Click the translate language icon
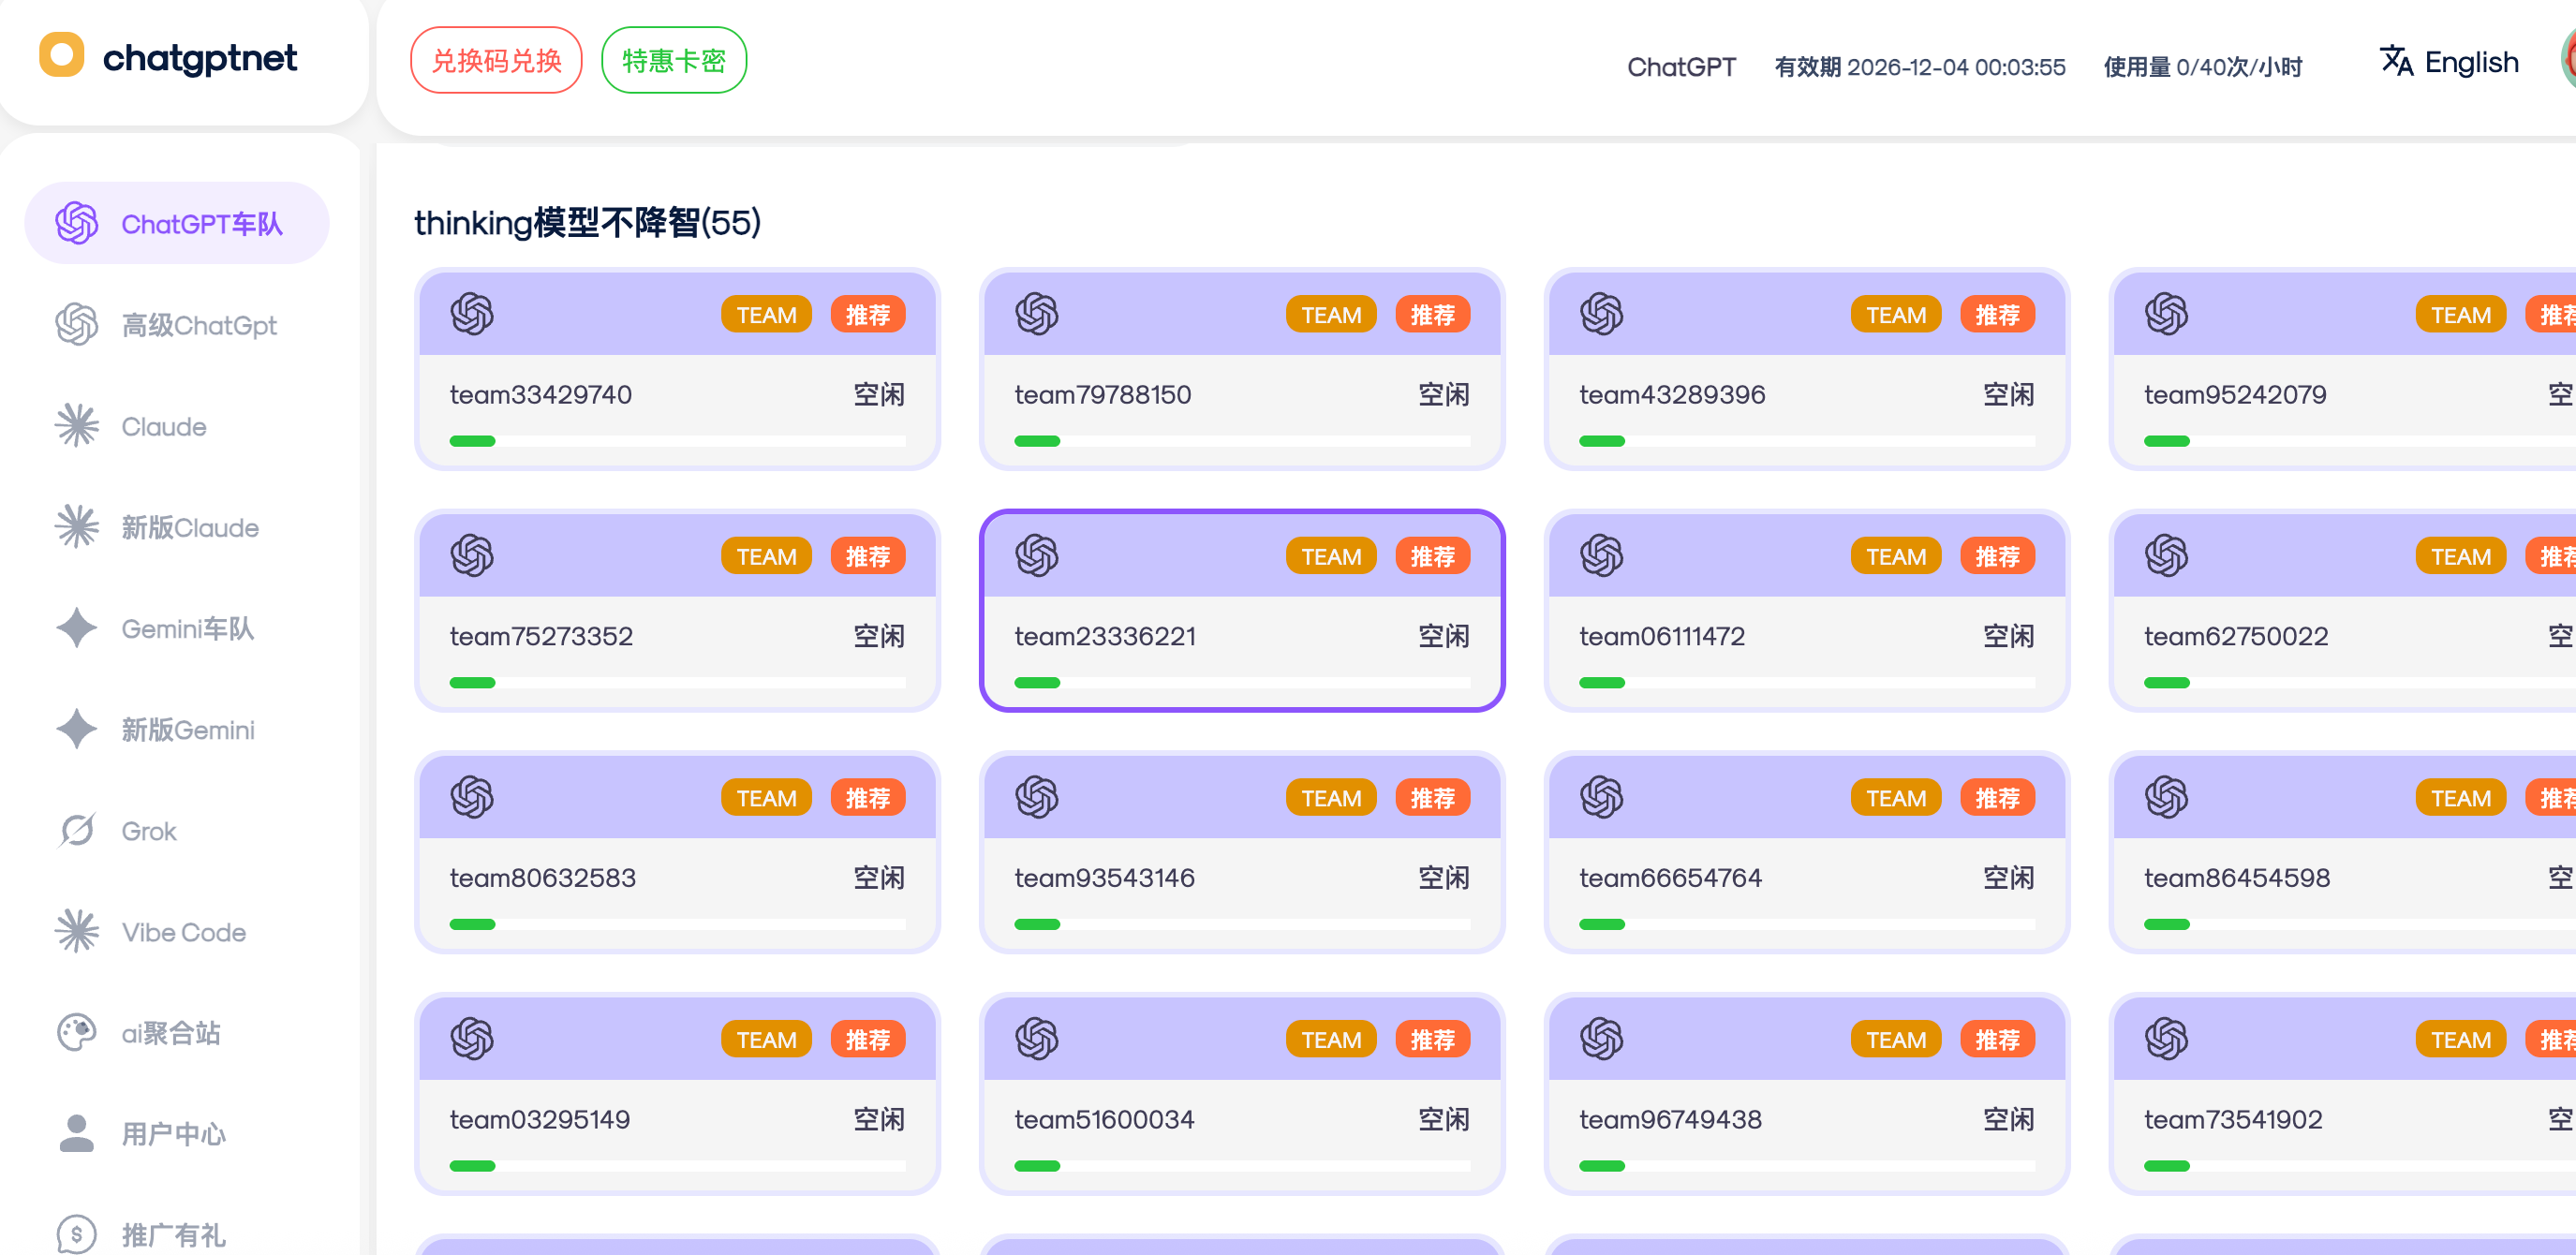The width and height of the screenshot is (2576, 1255). [2396, 62]
